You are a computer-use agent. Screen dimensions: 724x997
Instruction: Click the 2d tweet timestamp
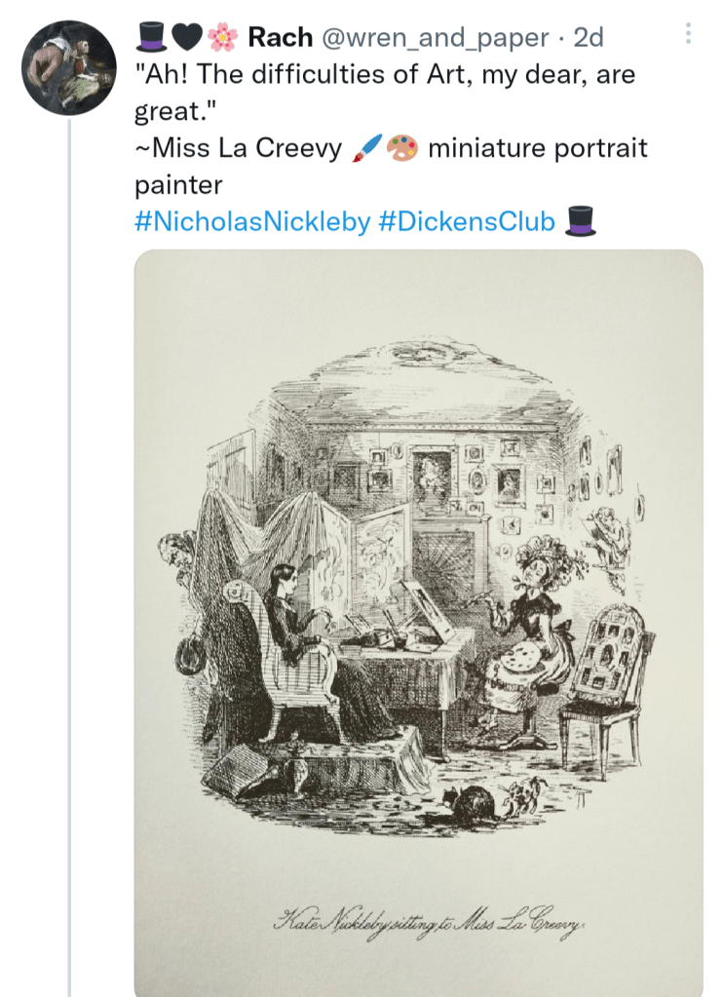point(588,37)
